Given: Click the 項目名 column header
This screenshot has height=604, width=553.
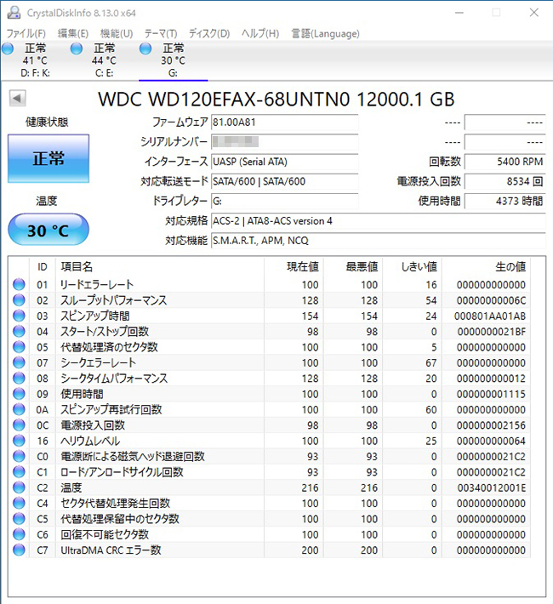Looking at the screenshot, I should (x=77, y=266).
